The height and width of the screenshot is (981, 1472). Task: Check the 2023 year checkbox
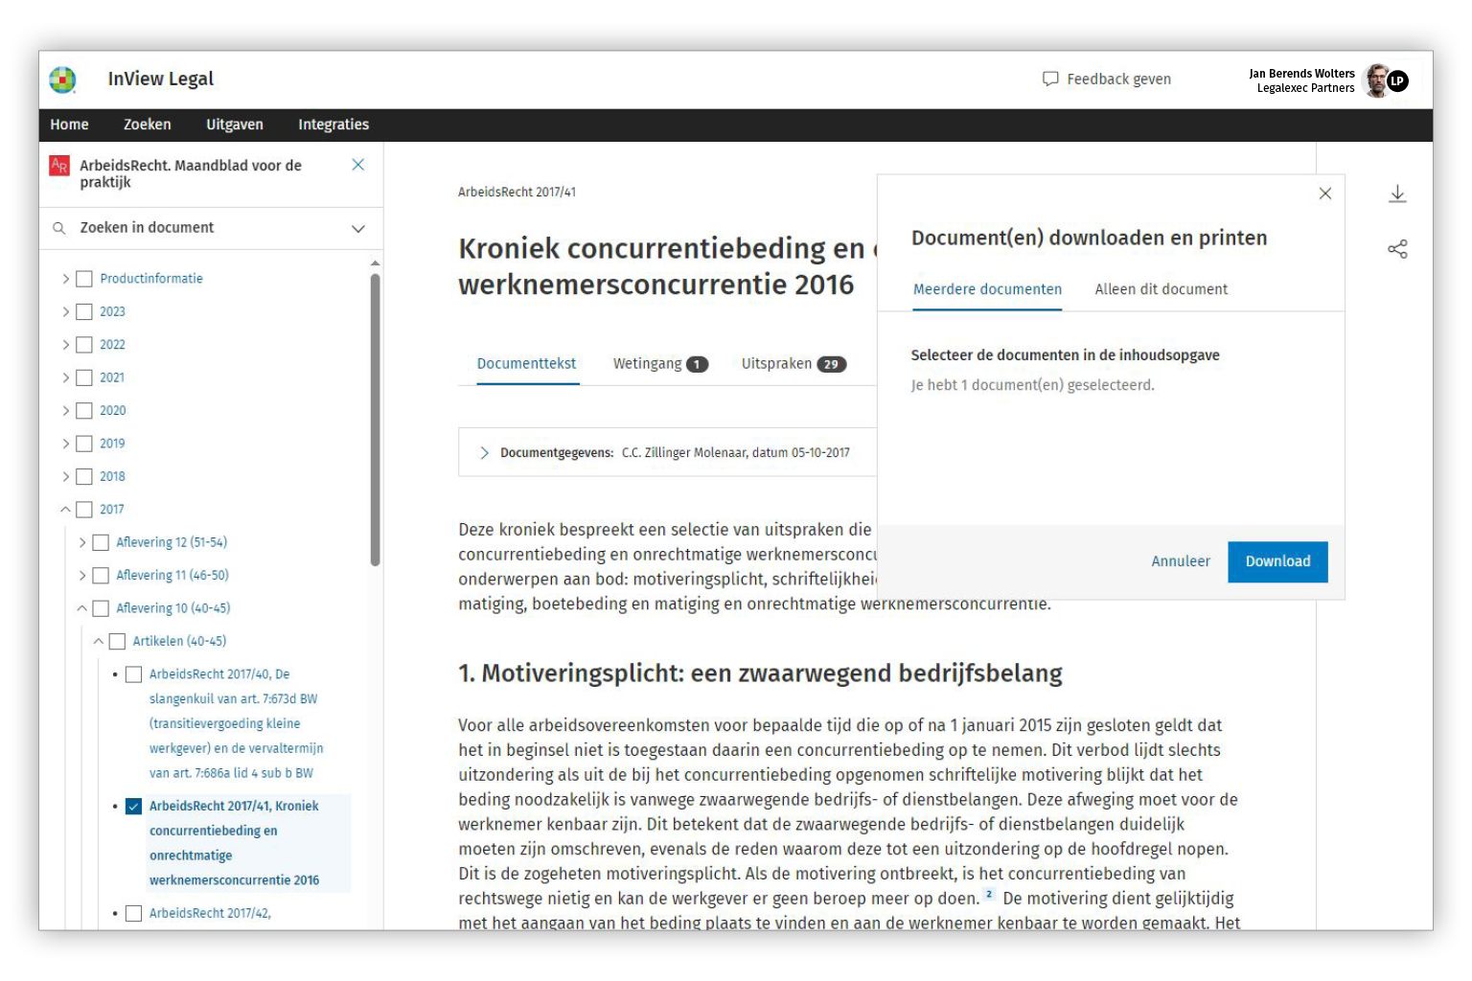tap(84, 311)
